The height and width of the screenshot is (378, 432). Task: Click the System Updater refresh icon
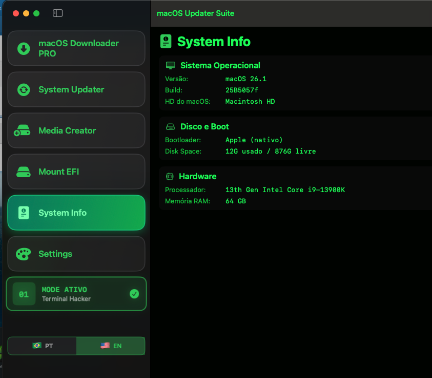[x=24, y=90]
